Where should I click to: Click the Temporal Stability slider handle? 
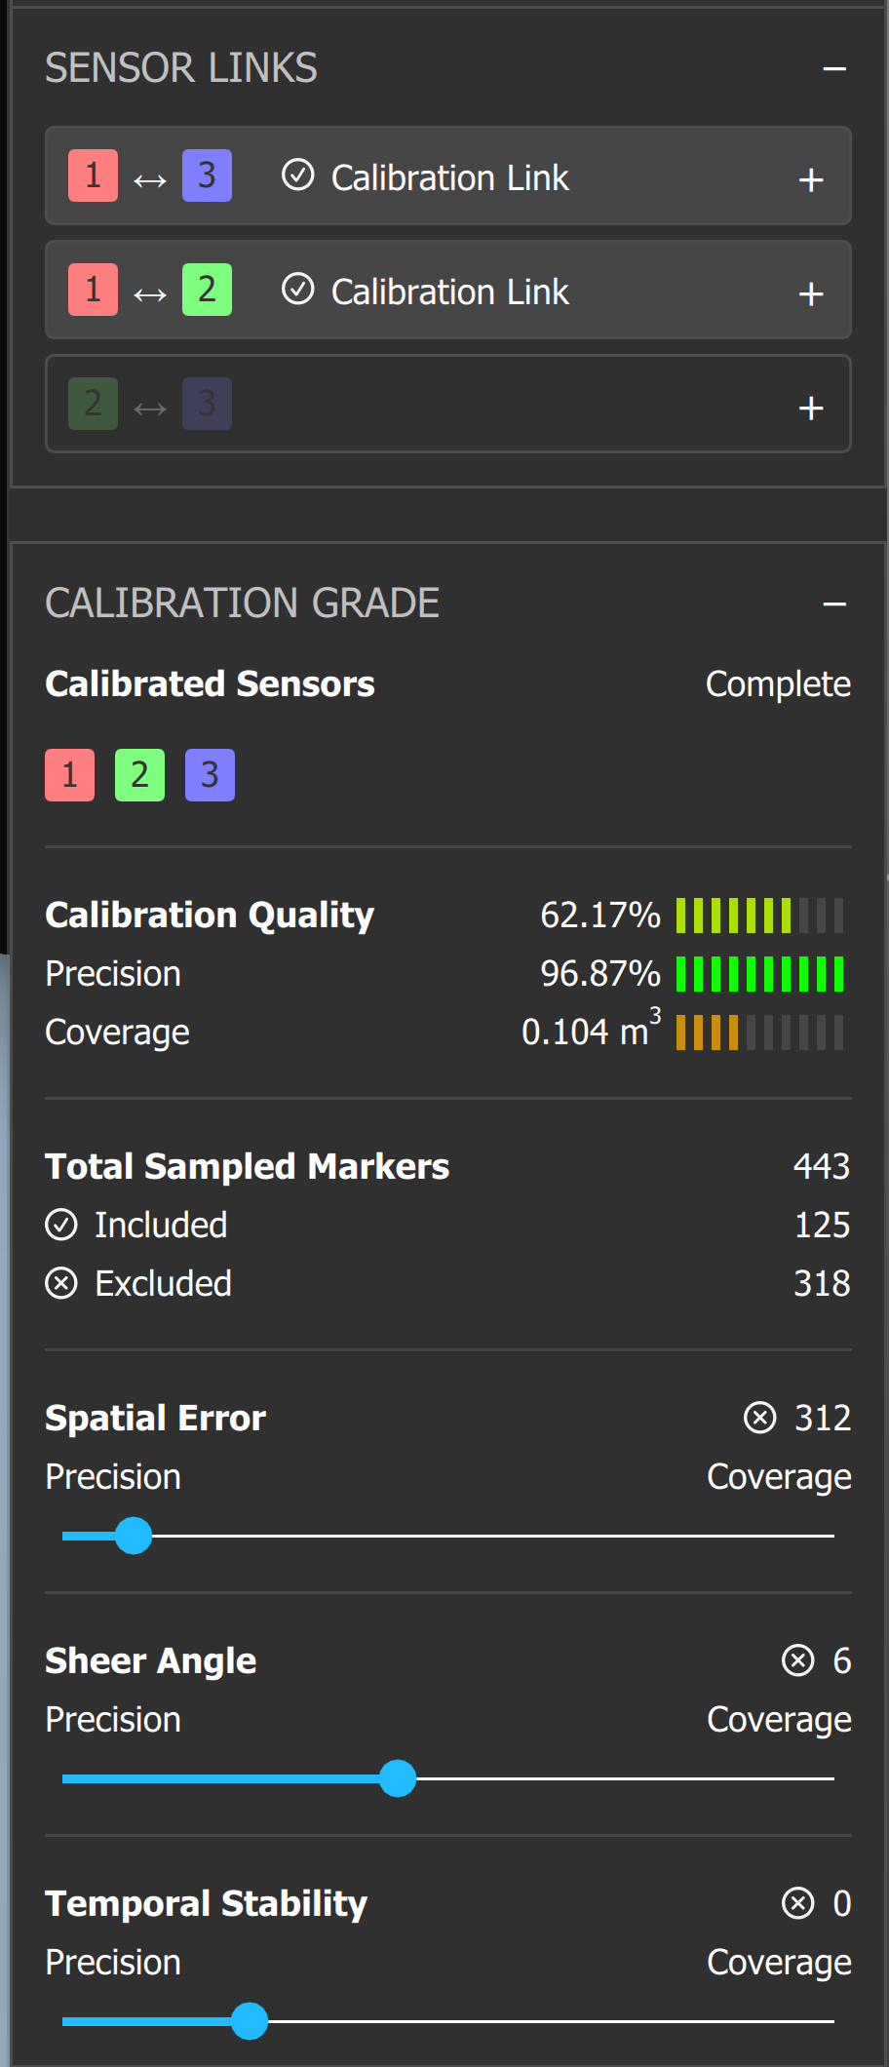click(x=250, y=2021)
